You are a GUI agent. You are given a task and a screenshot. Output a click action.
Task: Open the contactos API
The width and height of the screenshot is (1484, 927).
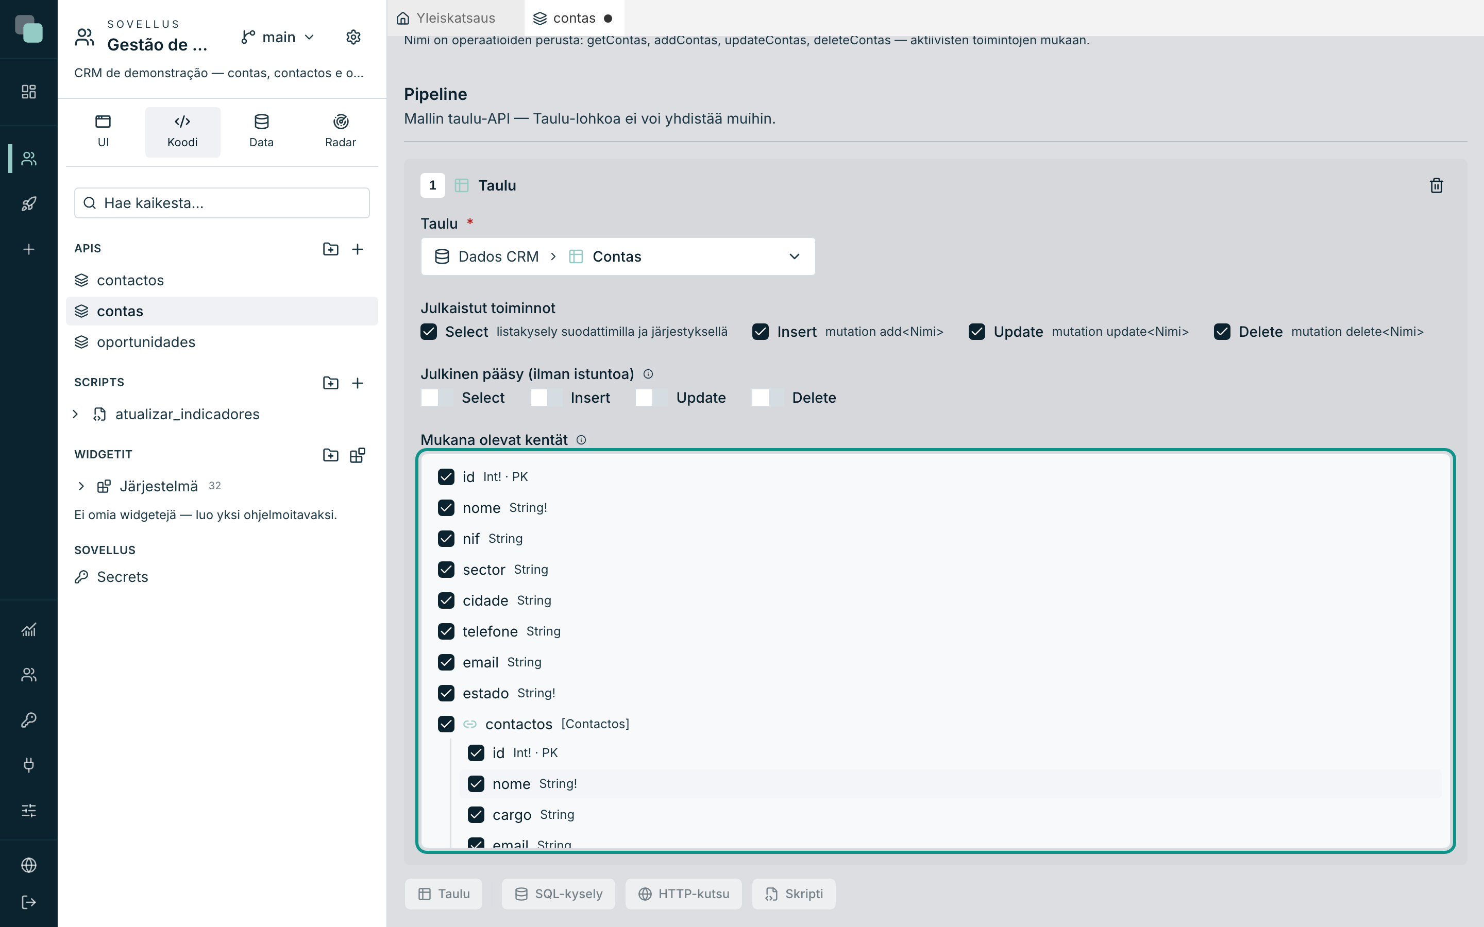pyautogui.click(x=222, y=280)
